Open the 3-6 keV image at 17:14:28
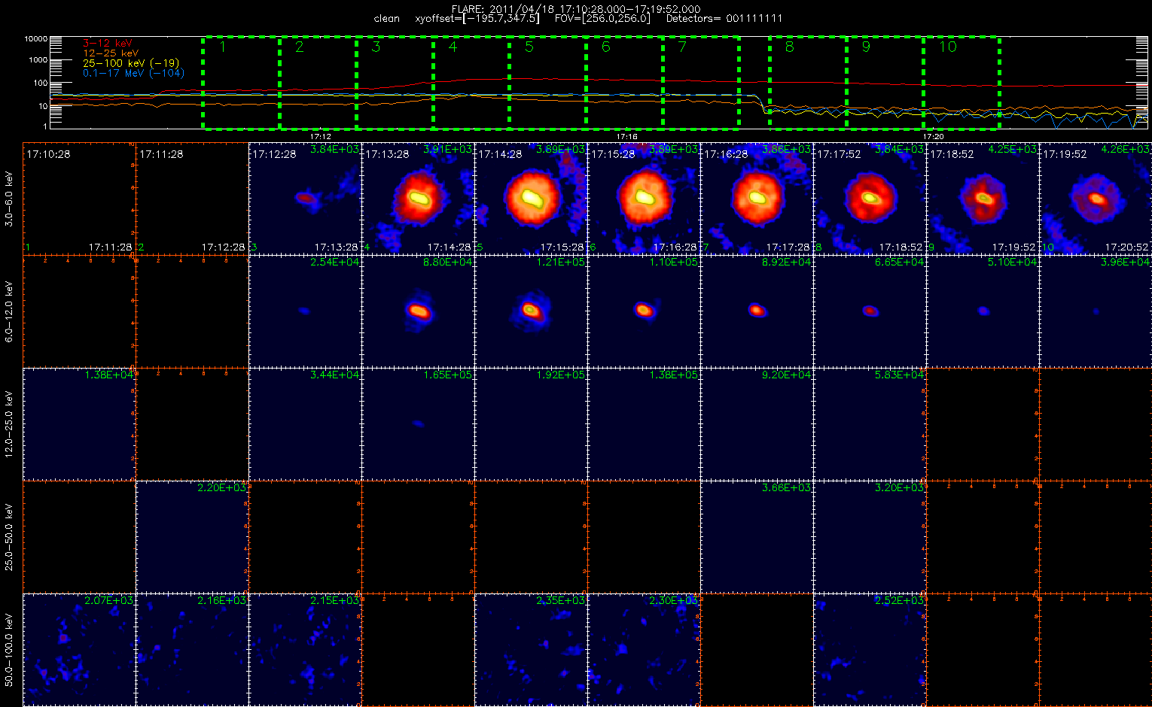Image resolution: width=1152 pixels, height=707 pixels. pyautogui.click(x=531, y=198)
